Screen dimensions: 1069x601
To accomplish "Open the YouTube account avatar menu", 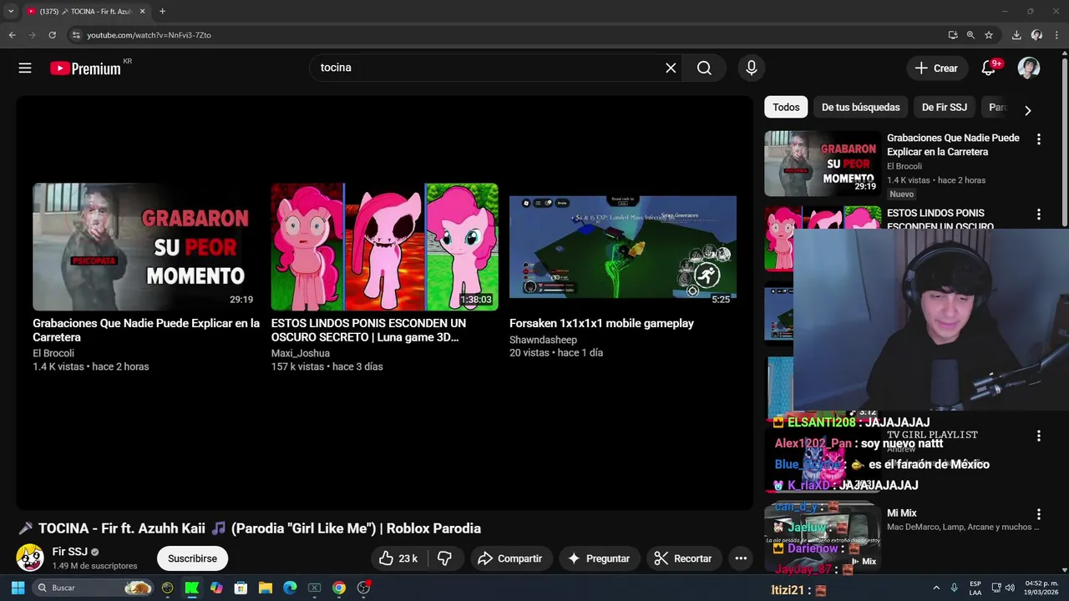I will click(x=1029, y=68).
